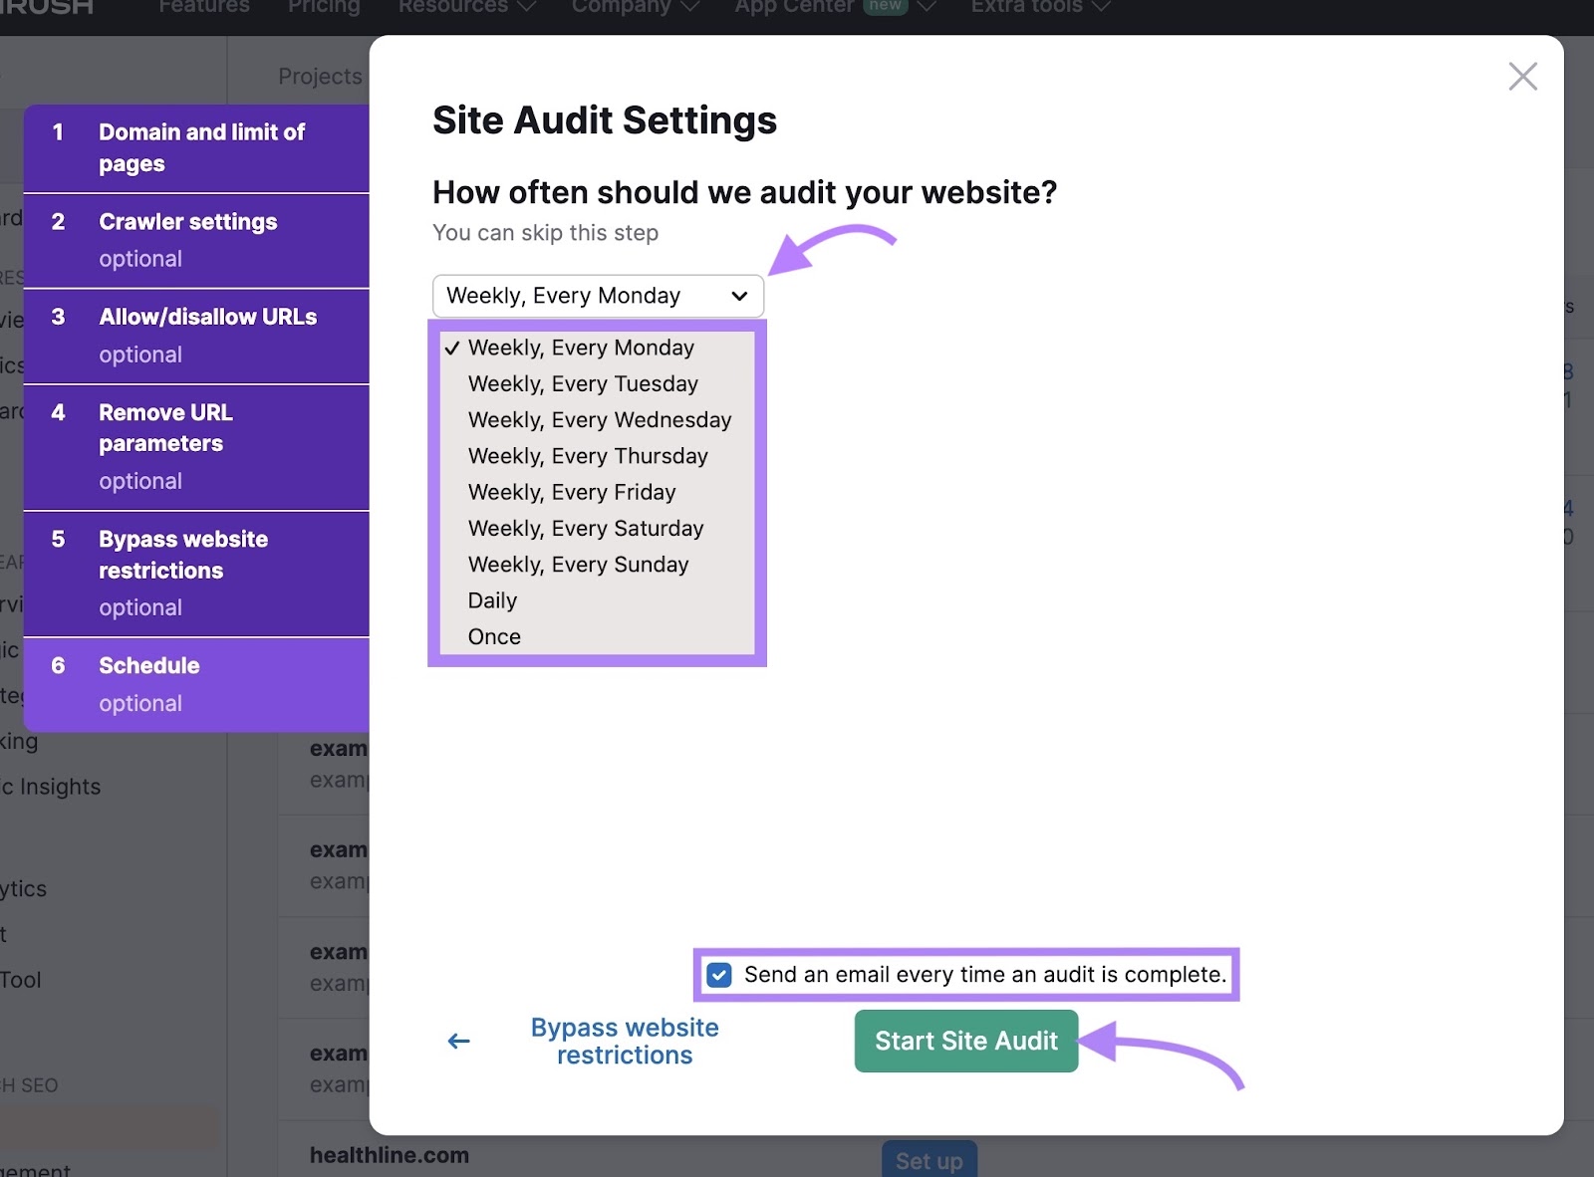
Task: Select "Weekly, Every Sunday" option
Action: coord(578,564)
